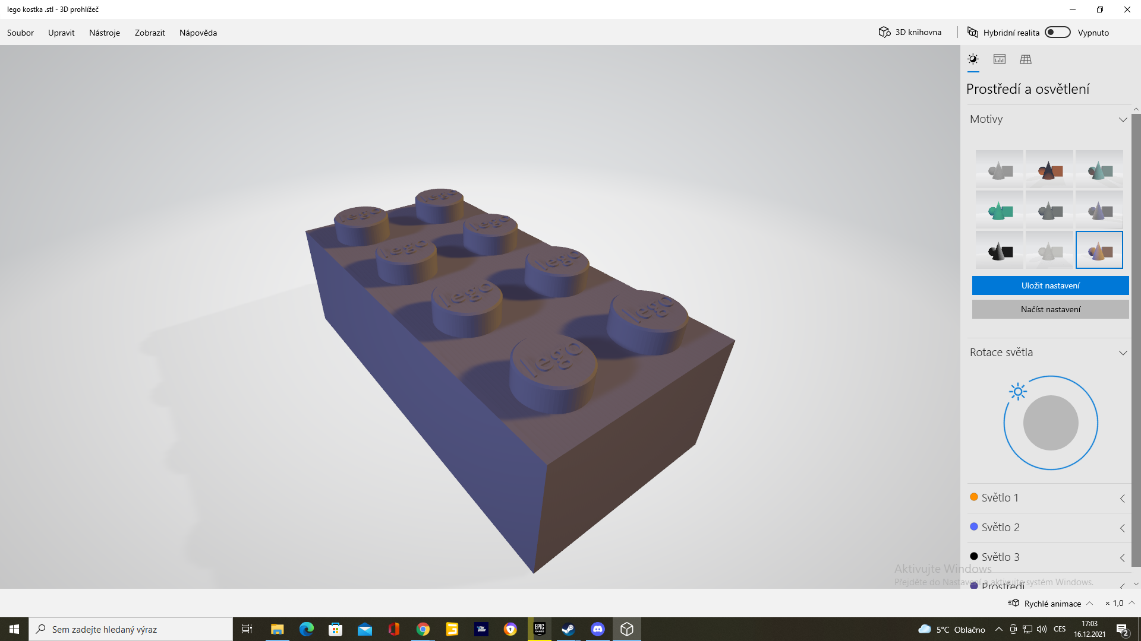Show hidden system tray icons

pos(998,629)
